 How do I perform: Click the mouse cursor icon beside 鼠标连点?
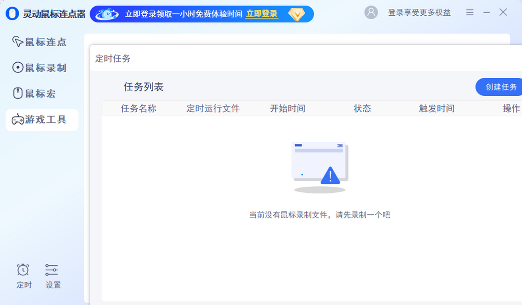pos(18,42)
